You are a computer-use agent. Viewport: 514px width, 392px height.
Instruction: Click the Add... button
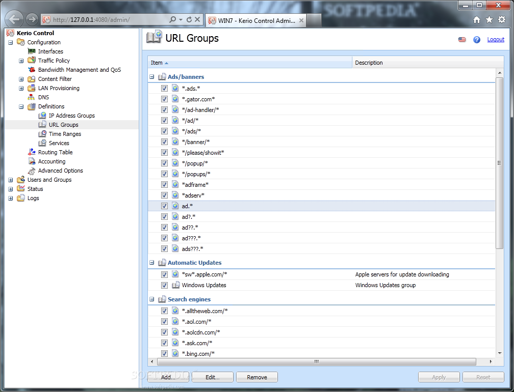[x=168, y=377]
